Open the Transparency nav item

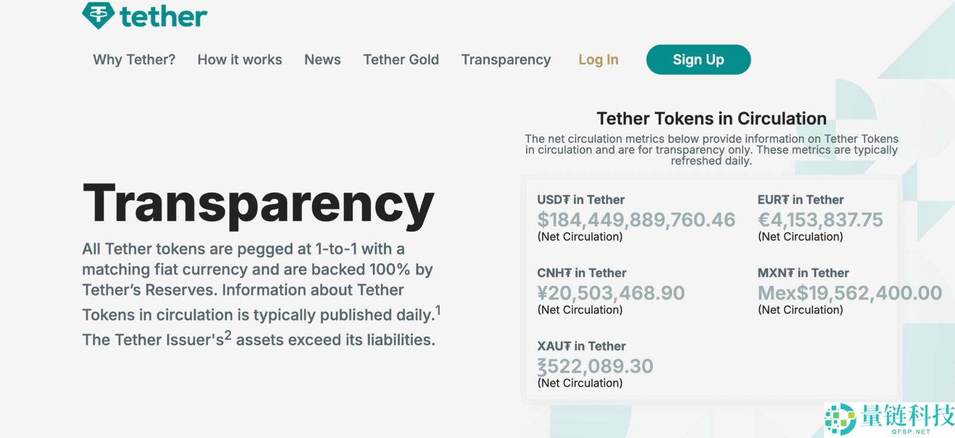coord(506,60)
